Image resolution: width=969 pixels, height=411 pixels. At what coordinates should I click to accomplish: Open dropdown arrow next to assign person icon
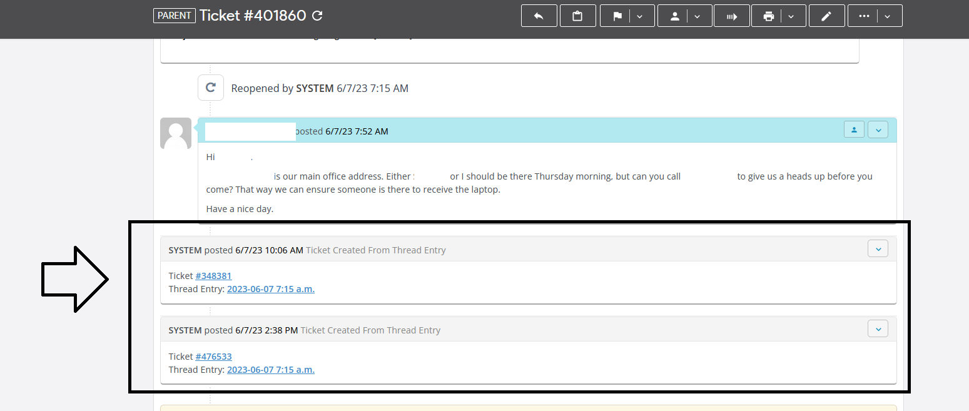(698, 16)
